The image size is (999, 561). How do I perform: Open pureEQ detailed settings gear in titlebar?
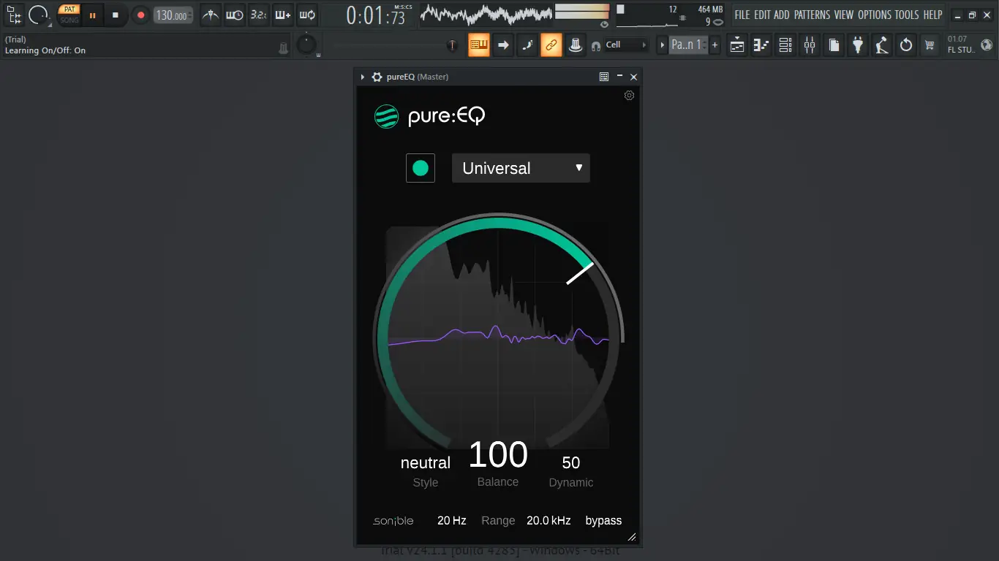(x=377, y=77)
